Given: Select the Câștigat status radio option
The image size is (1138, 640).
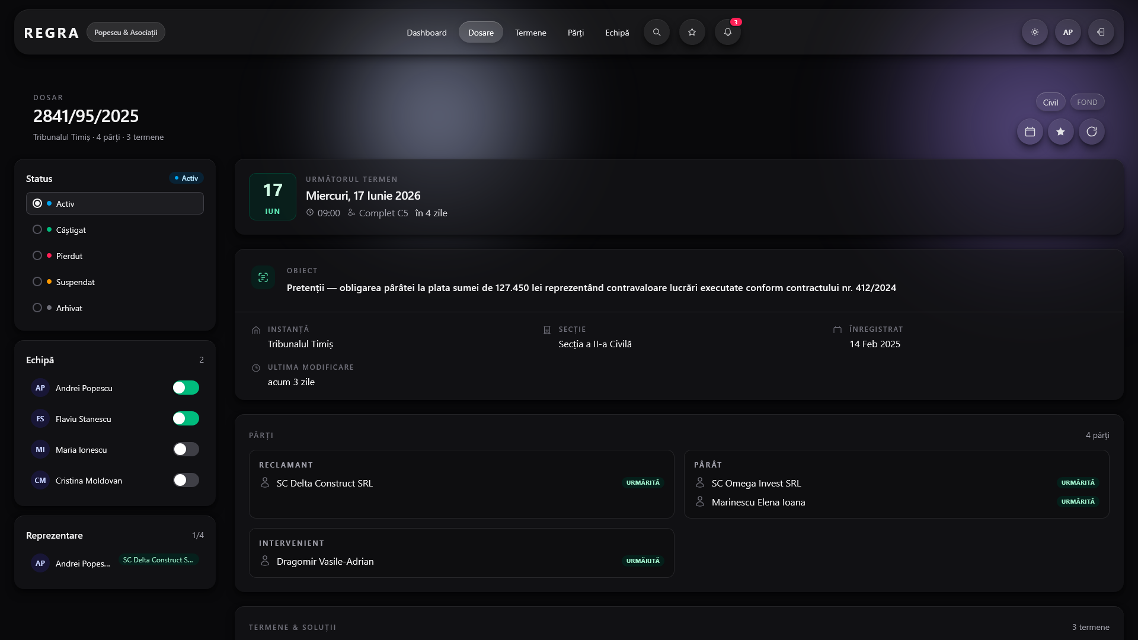Looking at the screenshot, I should [x=115, y=229].
